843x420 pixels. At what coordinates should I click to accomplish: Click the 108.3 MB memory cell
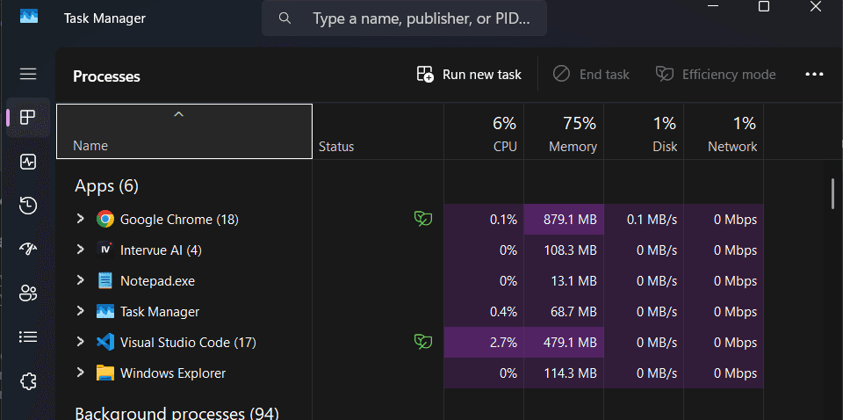click(x=564, y=250)
